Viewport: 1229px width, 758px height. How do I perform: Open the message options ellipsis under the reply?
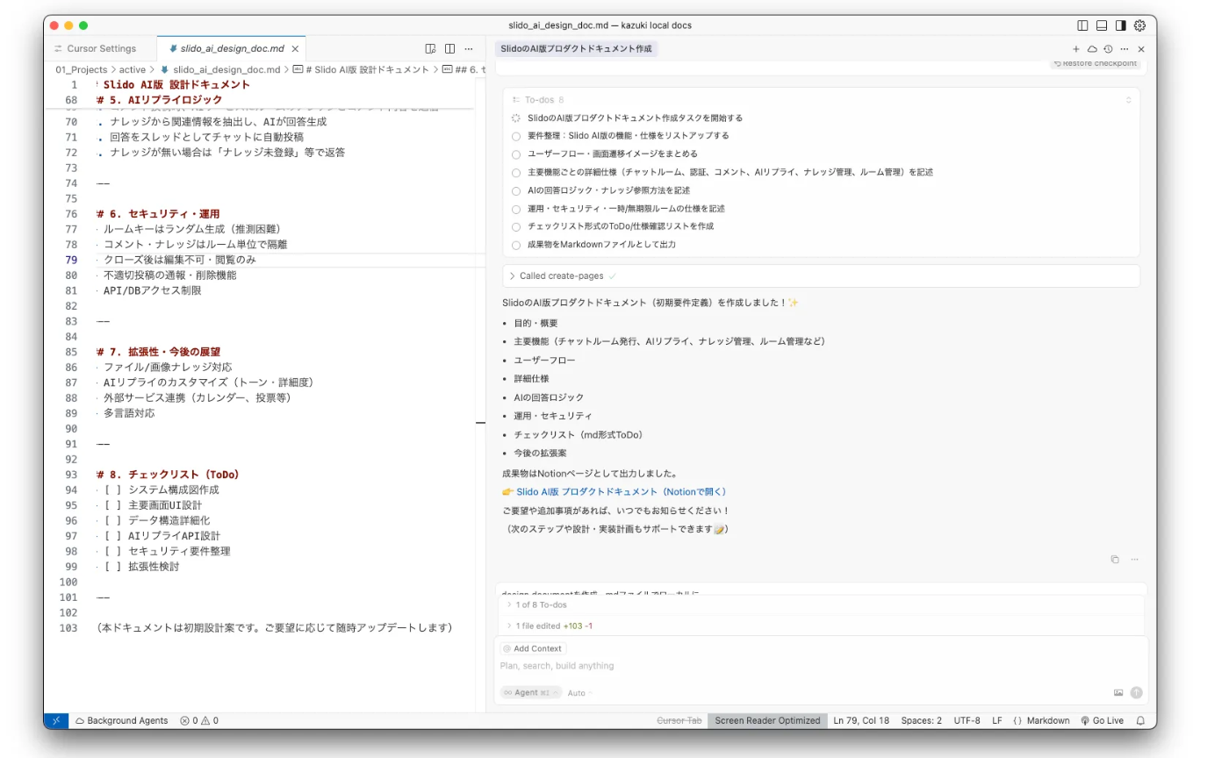tap(1134, 559)
